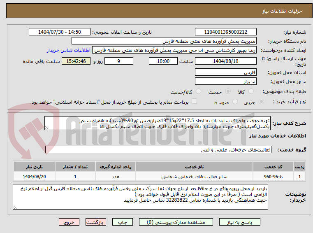Viewport: 313px width, 233px height.
Task: Click the unit cell عدد
Action: [116, 177]
